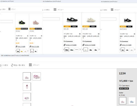This screenshot has height=106, width=137.
Task: View the top-down thumbnail of the pink shoe
Action: (27, 87)
